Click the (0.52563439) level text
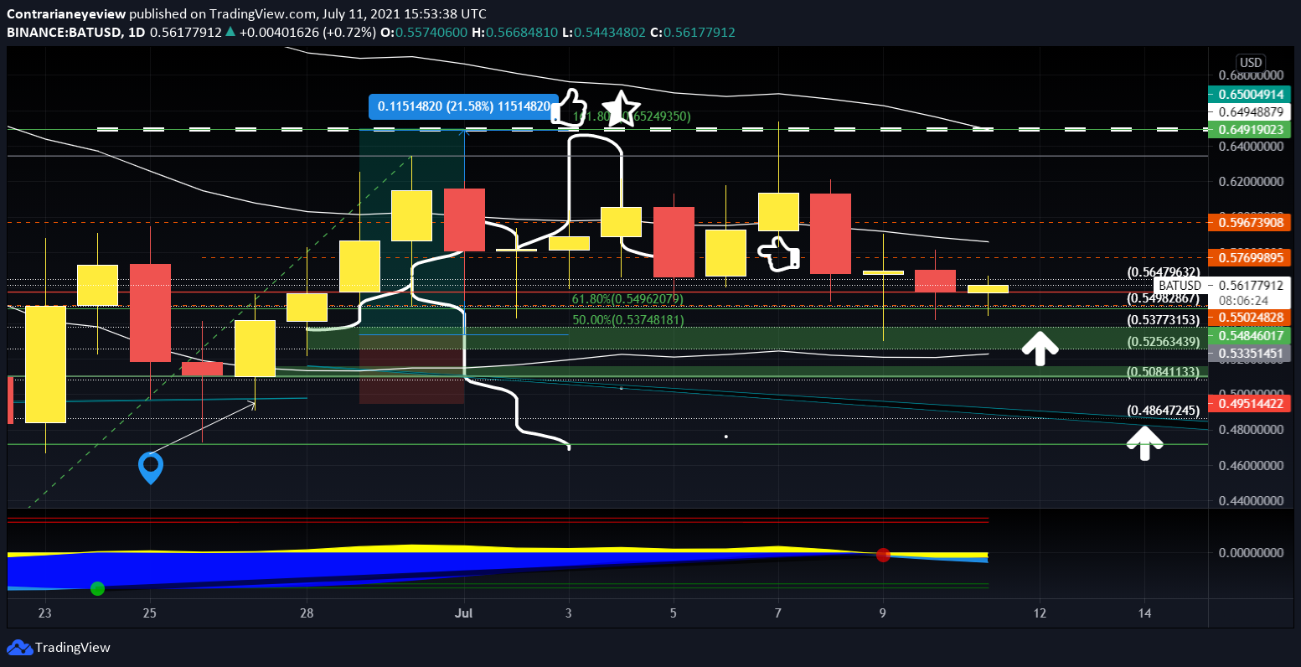 click(1164, 342)
